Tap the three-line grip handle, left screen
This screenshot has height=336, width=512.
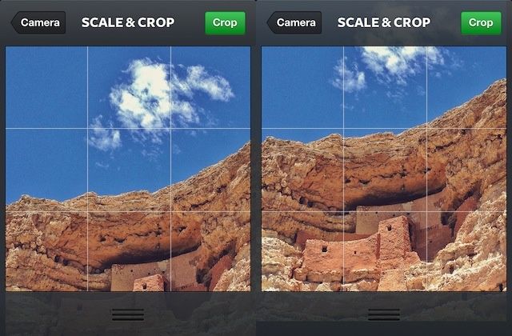128,314
